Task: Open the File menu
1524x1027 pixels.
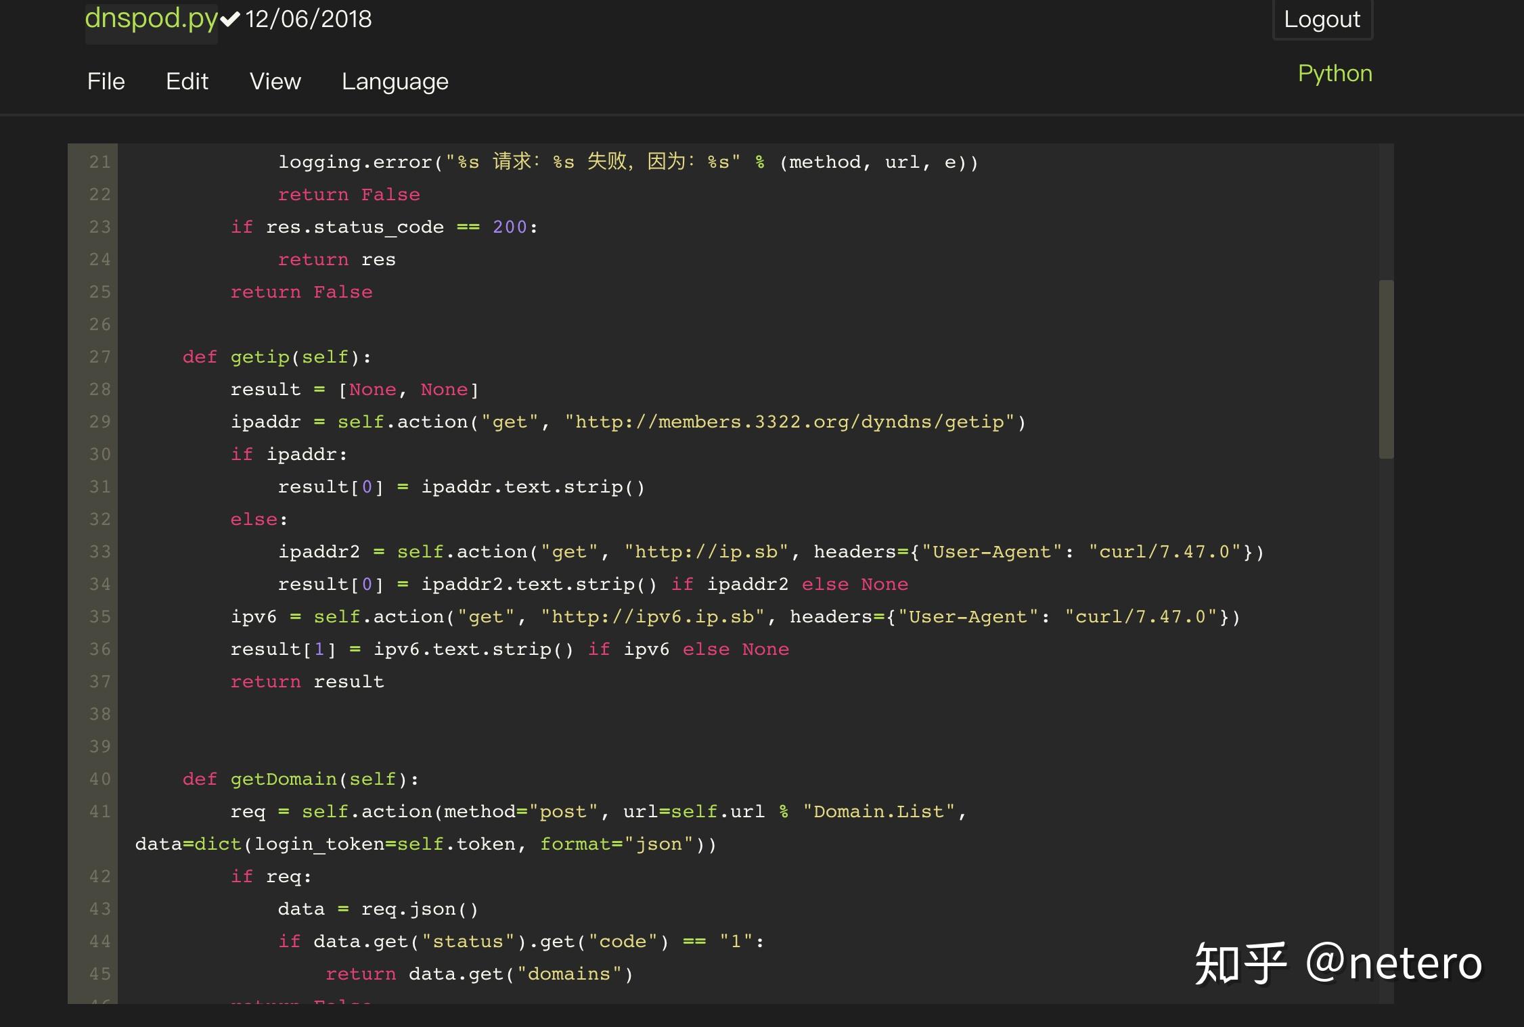Action: click(x=106, y=82)
